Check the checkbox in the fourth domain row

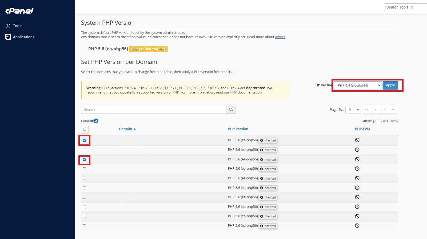click(x=85, y=169)
